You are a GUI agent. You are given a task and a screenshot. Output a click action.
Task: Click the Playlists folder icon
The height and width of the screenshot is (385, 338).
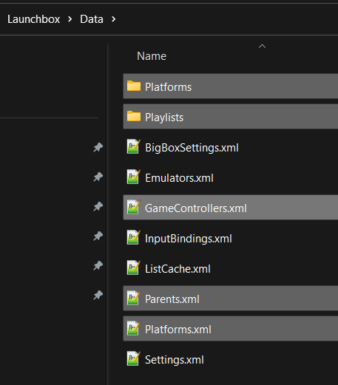134,116
